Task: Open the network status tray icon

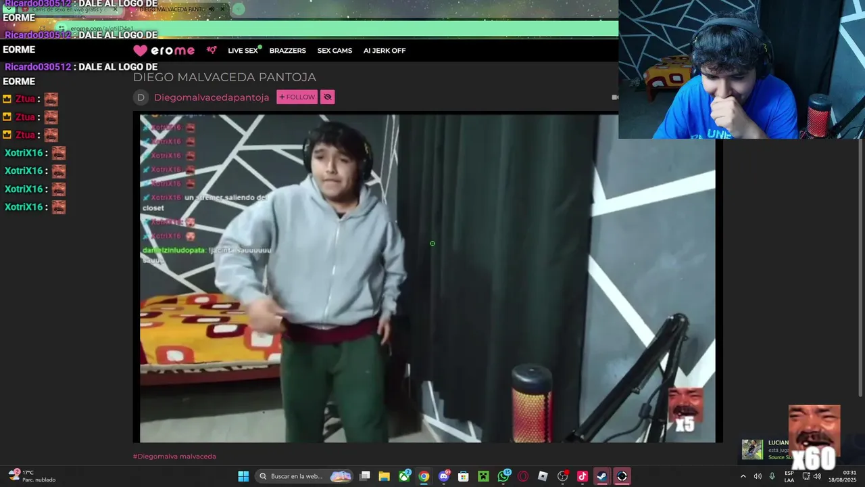Action: click(806, 476)
